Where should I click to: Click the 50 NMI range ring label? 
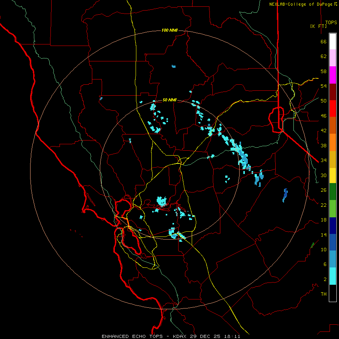169,100
